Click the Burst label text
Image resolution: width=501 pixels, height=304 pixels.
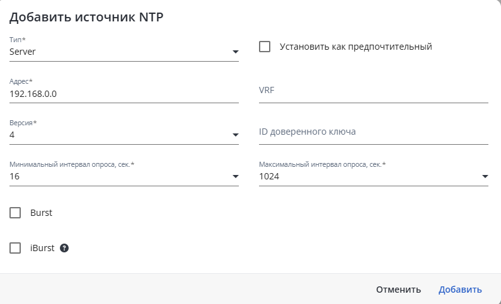[41, 213]
